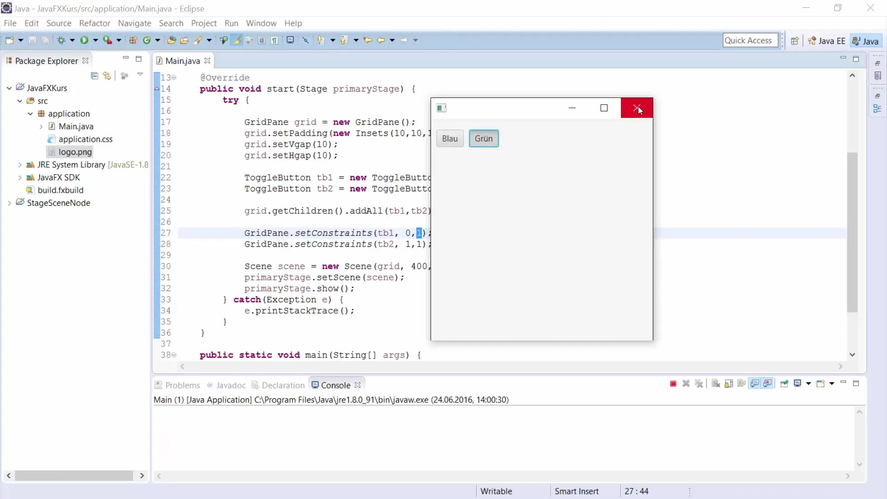Click the Open Type icon
Screen dimensions: 887x499
[171, 40]
